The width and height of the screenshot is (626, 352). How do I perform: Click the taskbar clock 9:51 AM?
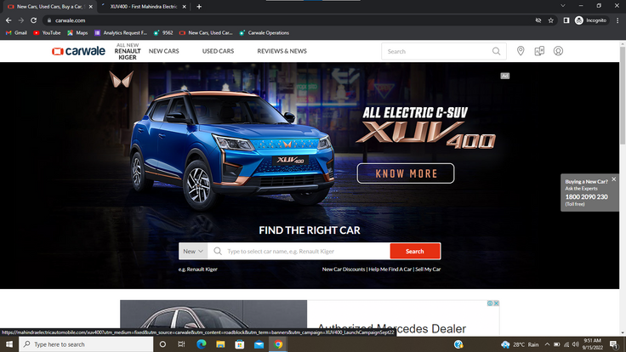point(593,344)
